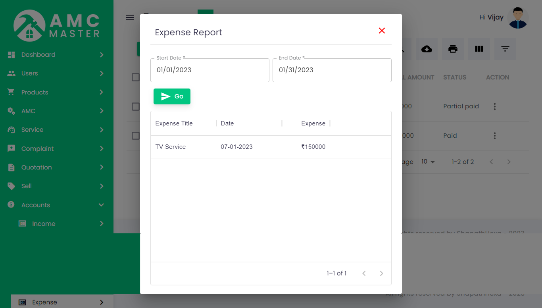Open the rows per page dropdown
Viewport: 542px width, 308px height.
(428, 162)
